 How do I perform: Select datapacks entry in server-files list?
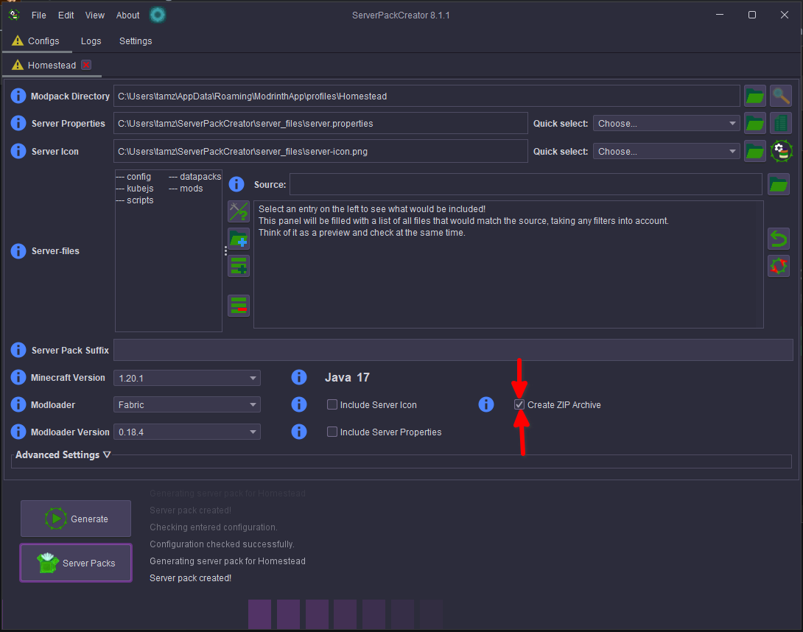pos(195,177)
